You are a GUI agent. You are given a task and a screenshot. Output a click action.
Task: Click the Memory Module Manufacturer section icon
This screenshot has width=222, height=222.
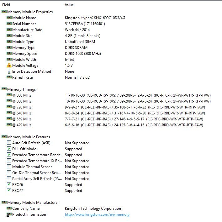(4, 202)
